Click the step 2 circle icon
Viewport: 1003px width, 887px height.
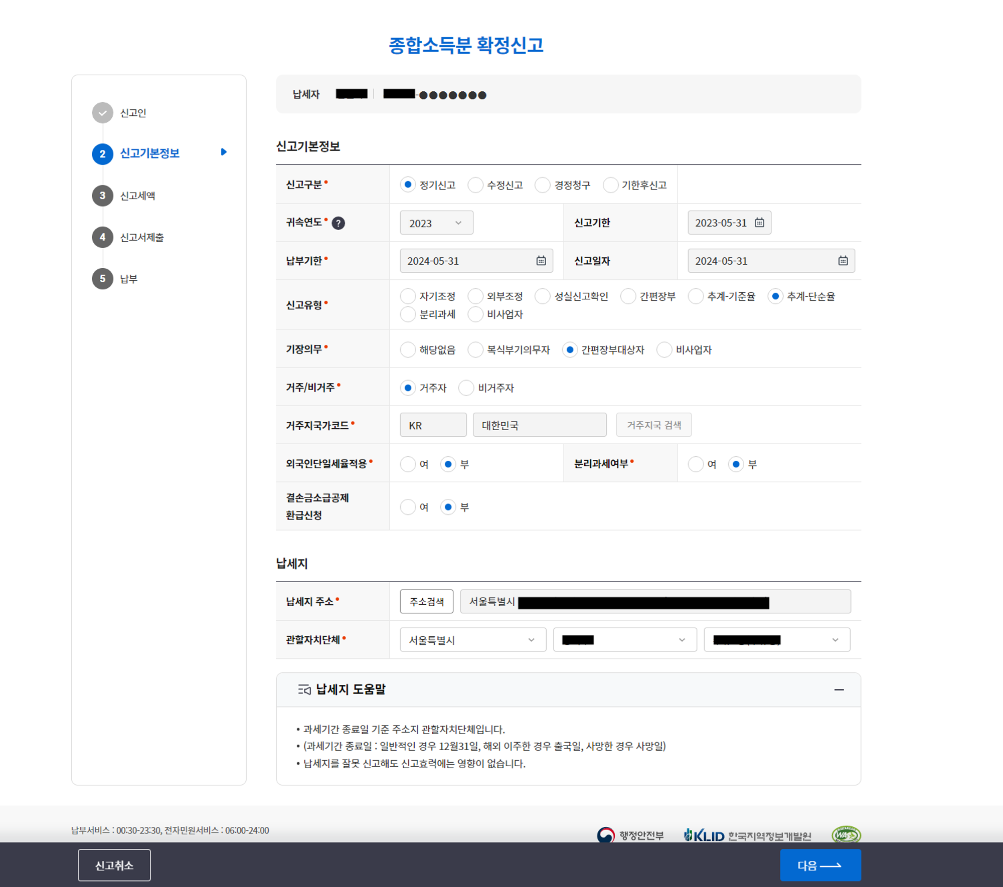pos(102,154)
